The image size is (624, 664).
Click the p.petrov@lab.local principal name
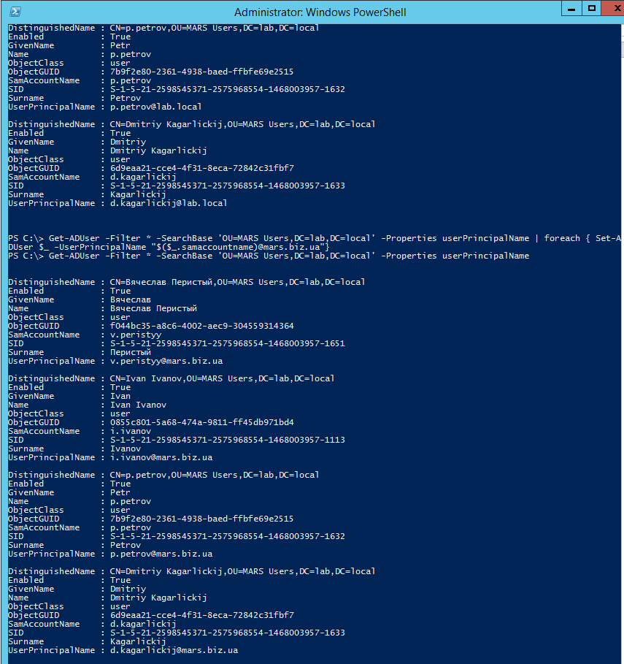pyautogui.click(x=156, y=107)
